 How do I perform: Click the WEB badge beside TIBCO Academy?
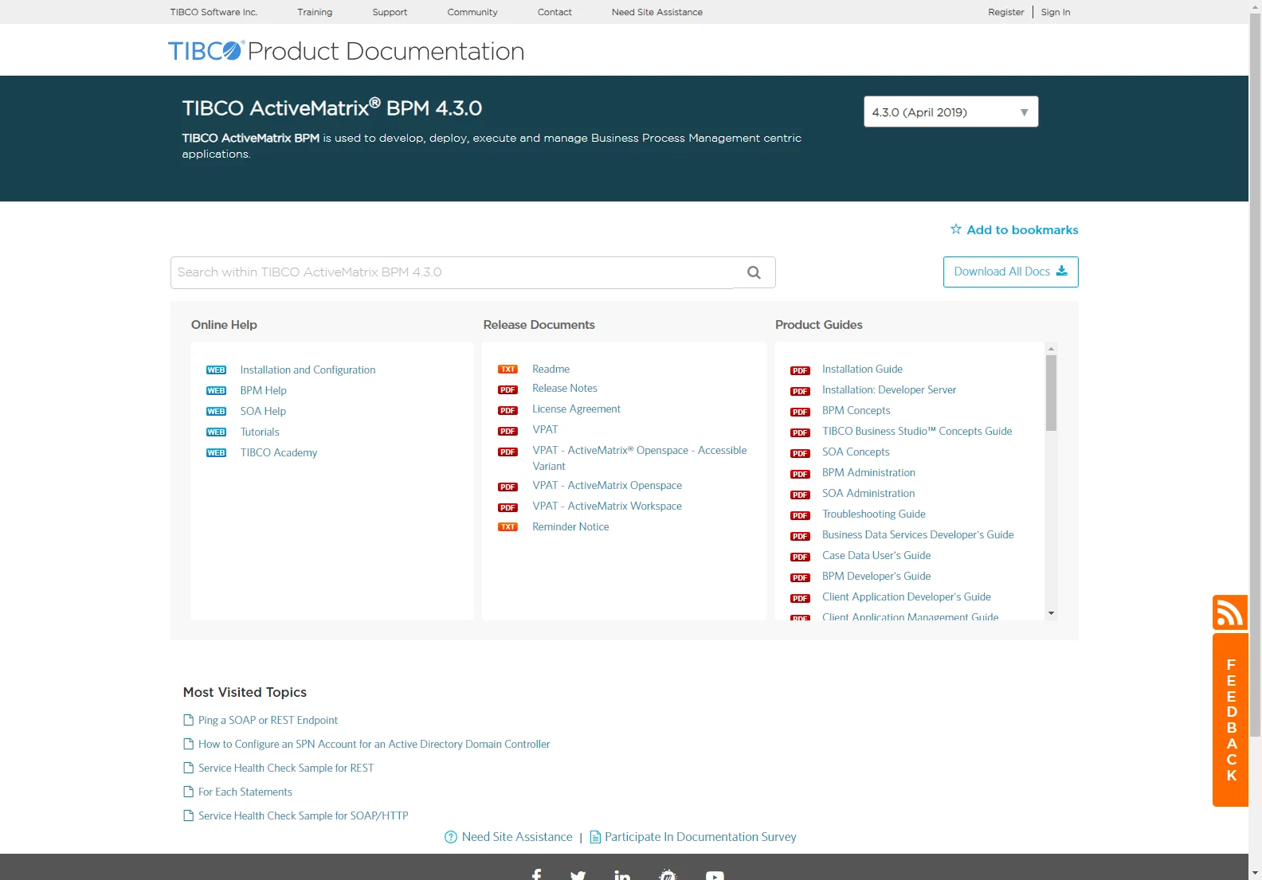(x=217, y=453)
